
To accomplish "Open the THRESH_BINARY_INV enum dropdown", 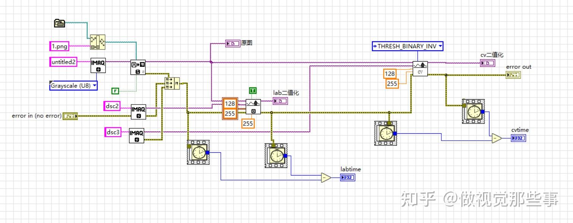I will point(407,46).
